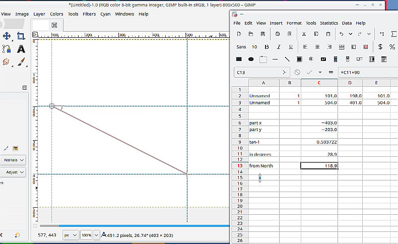
Task: Select the Crop tool
Action: click(x=21, y=36)
